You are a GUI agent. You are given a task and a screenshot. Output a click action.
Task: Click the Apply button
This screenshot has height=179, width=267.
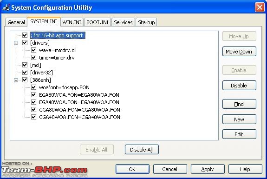208,169
